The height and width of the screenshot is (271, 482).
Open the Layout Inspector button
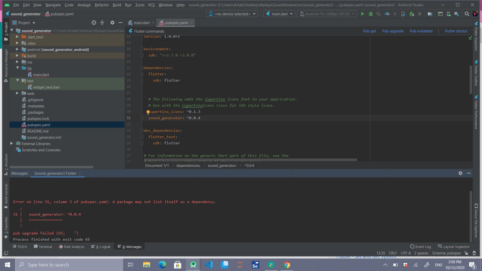point(453,247)
